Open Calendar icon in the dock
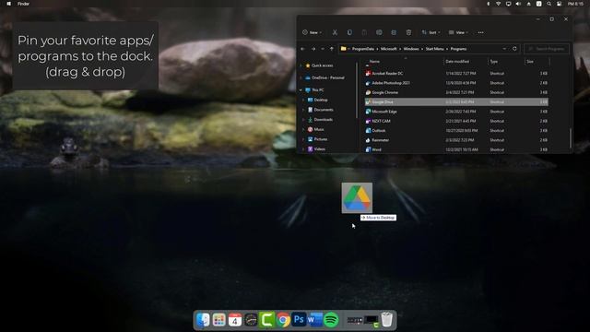The width and height of the screenshot is (590, 332). point(235,320)
